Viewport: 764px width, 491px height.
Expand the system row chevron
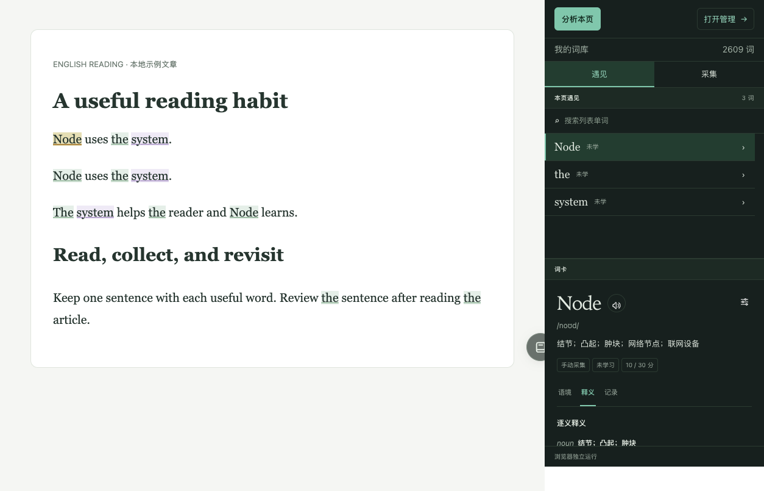[743, 202]
